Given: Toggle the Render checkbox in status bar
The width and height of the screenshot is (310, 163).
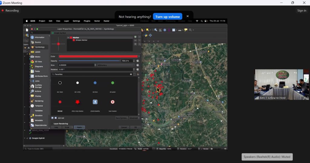Looking at the screenshot, I should [x=201, y=149].
